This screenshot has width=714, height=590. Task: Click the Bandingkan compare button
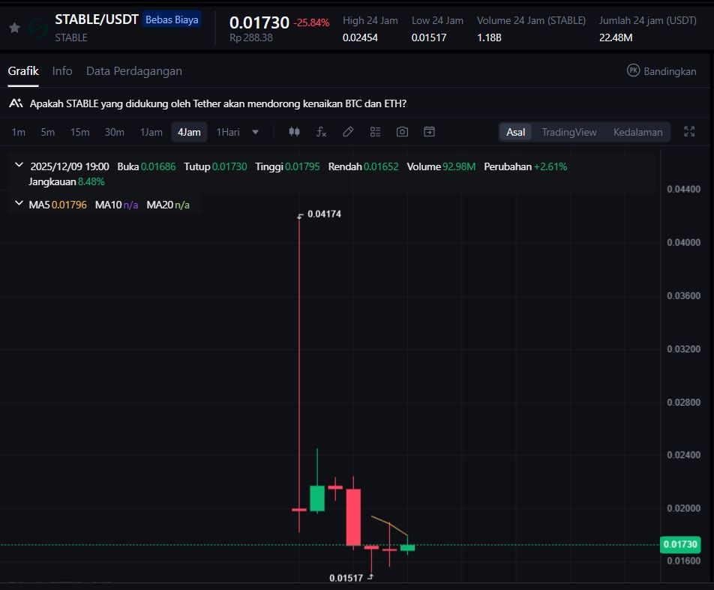pos(661,71)
